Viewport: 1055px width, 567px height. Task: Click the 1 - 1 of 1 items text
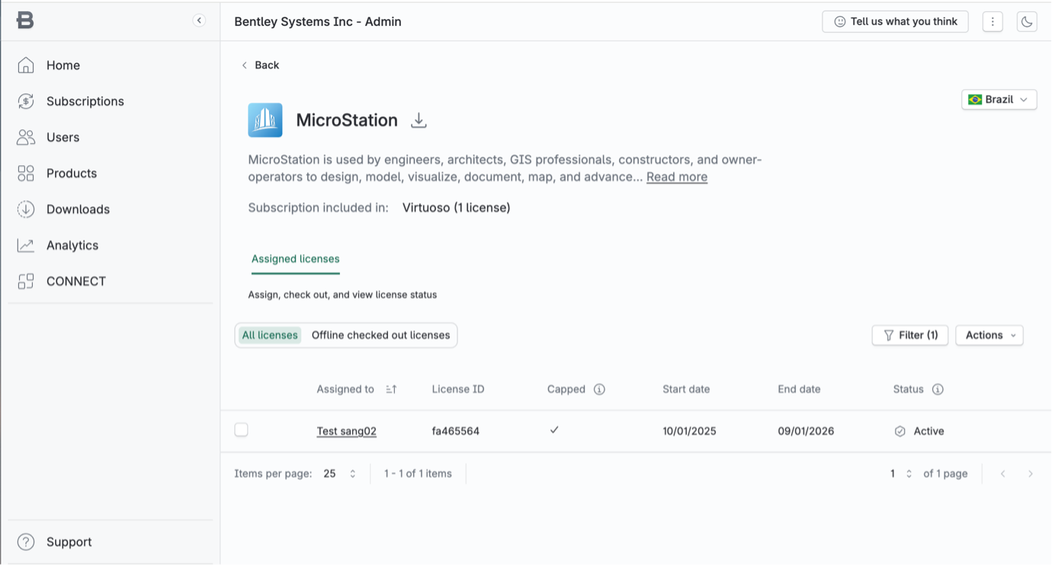point(418,473)
